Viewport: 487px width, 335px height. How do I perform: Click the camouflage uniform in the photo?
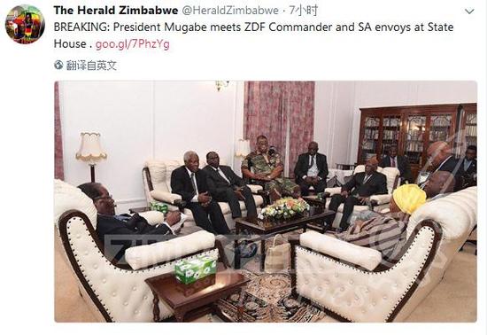pos(269,170)
